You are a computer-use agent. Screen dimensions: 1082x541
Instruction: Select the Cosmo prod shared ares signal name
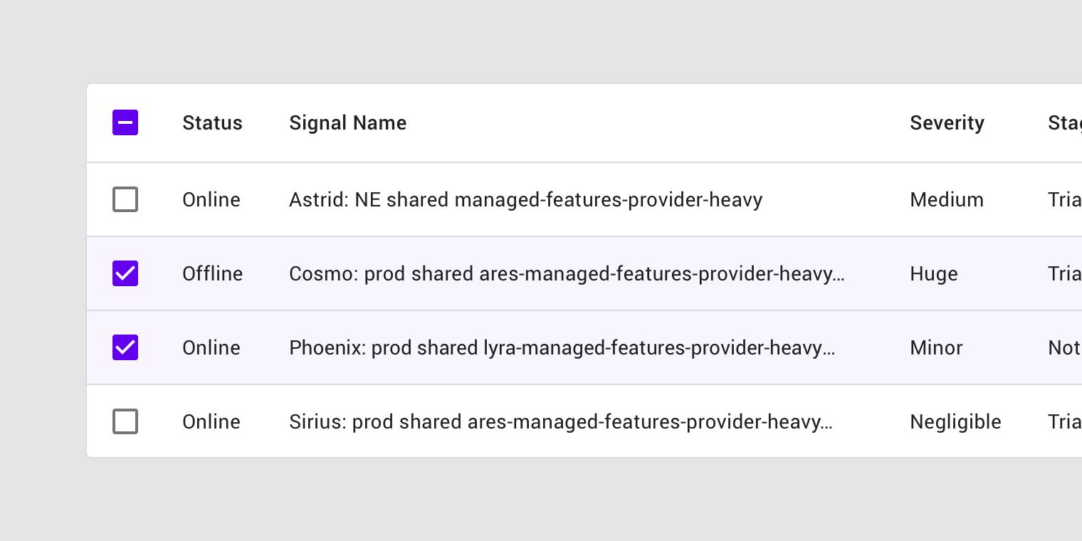pos(567,274)
